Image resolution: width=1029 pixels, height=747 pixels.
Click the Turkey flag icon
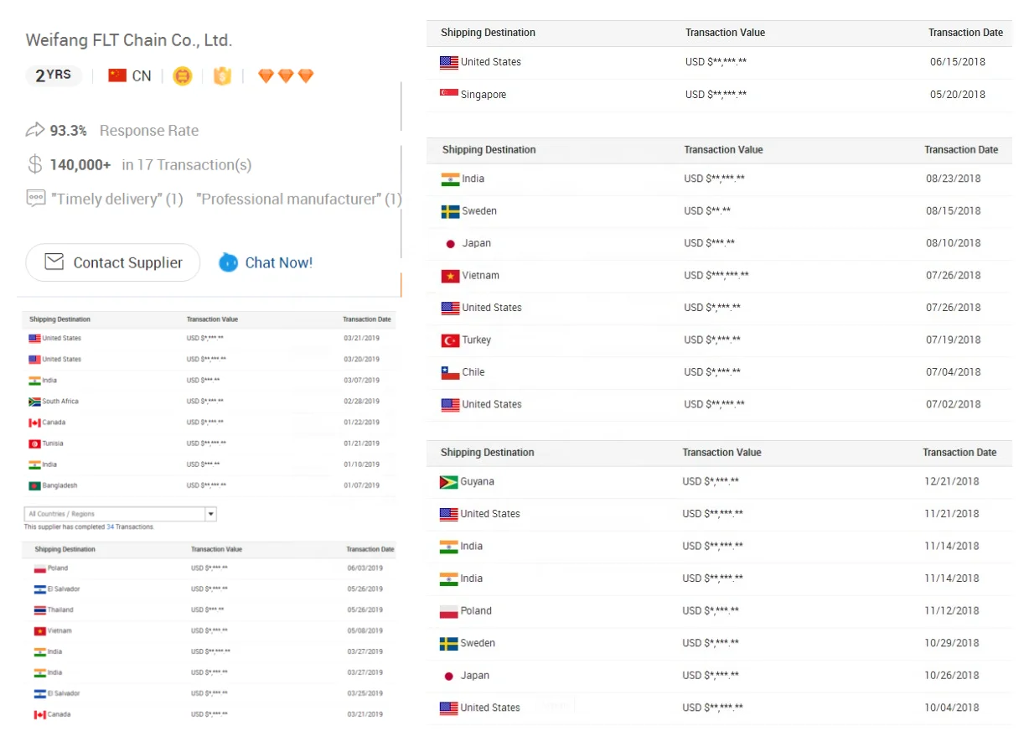[450, 340]
